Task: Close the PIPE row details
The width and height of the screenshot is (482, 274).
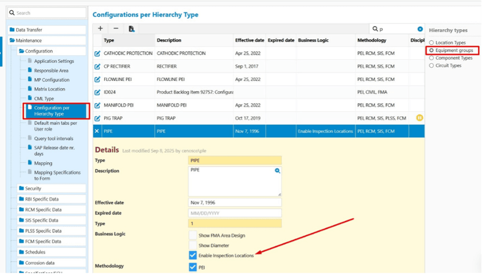Action: 97,131
